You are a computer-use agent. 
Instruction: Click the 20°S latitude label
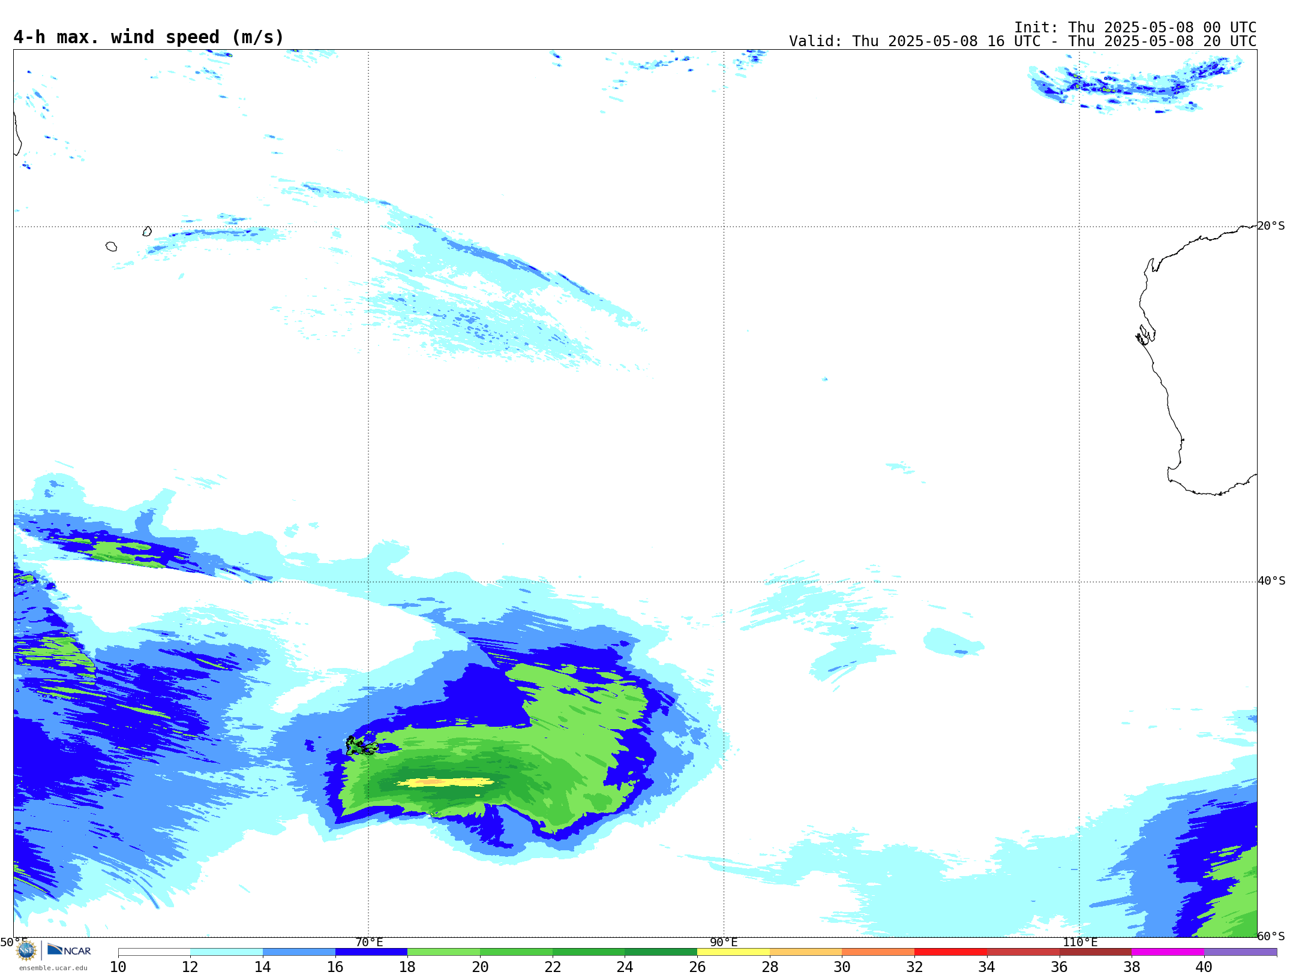point(1271,226)
